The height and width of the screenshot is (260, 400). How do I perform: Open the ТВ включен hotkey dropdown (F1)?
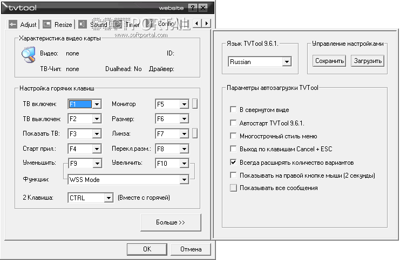[97, 104]
